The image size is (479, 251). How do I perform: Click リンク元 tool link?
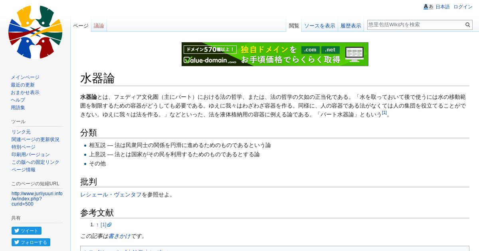tap(21, 132)
